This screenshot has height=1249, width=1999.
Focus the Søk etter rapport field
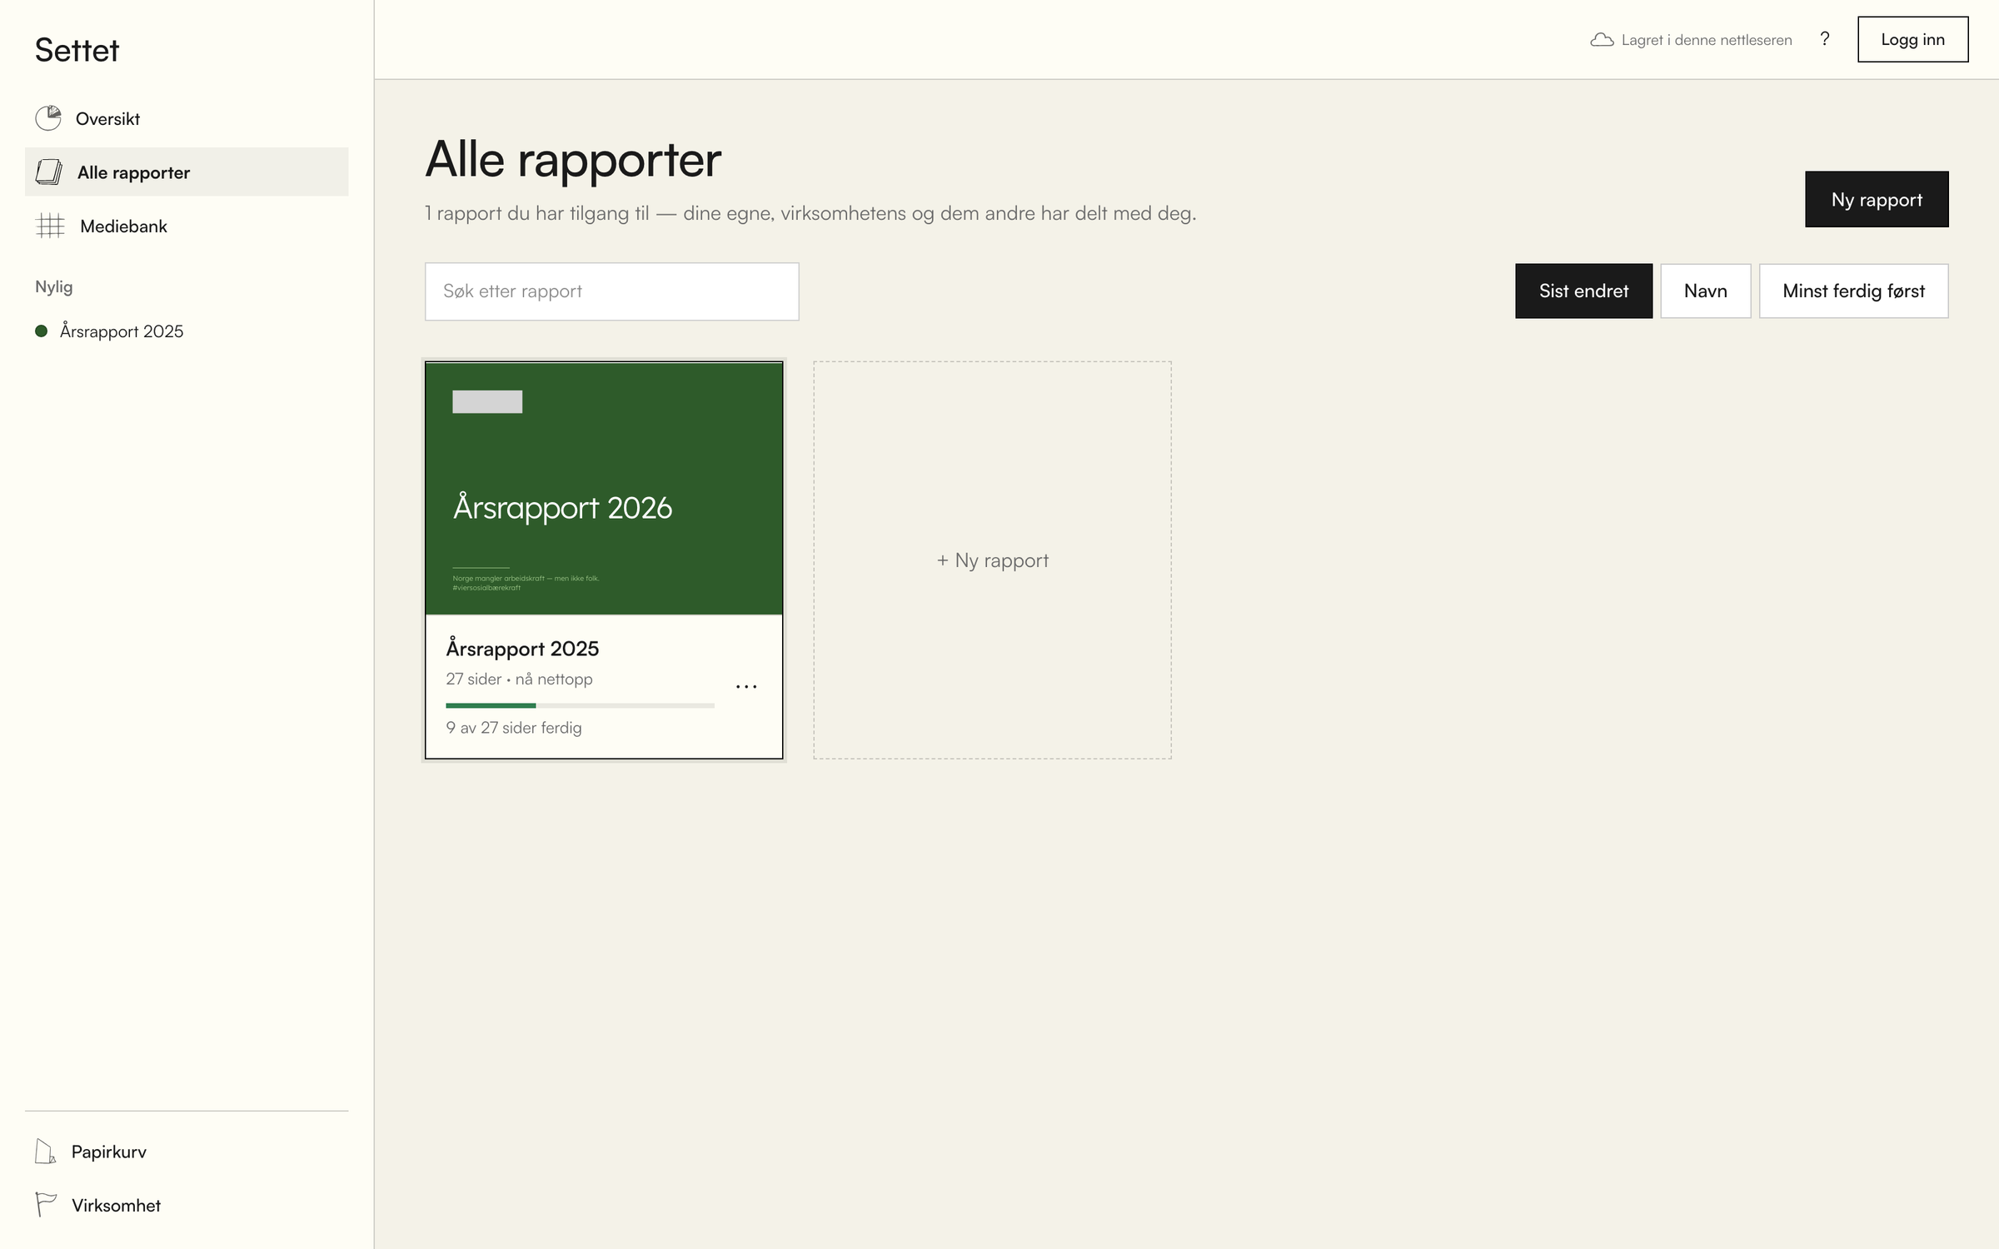point(611,291)
